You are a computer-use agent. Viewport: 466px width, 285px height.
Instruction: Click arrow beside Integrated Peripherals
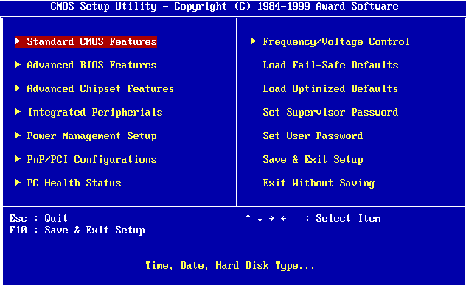(x=18, y=112)
